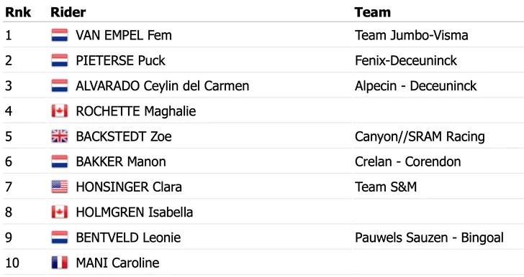
Task: Click the Dutch flag next to BENTVELD Leonie
Action: point(60,238)
